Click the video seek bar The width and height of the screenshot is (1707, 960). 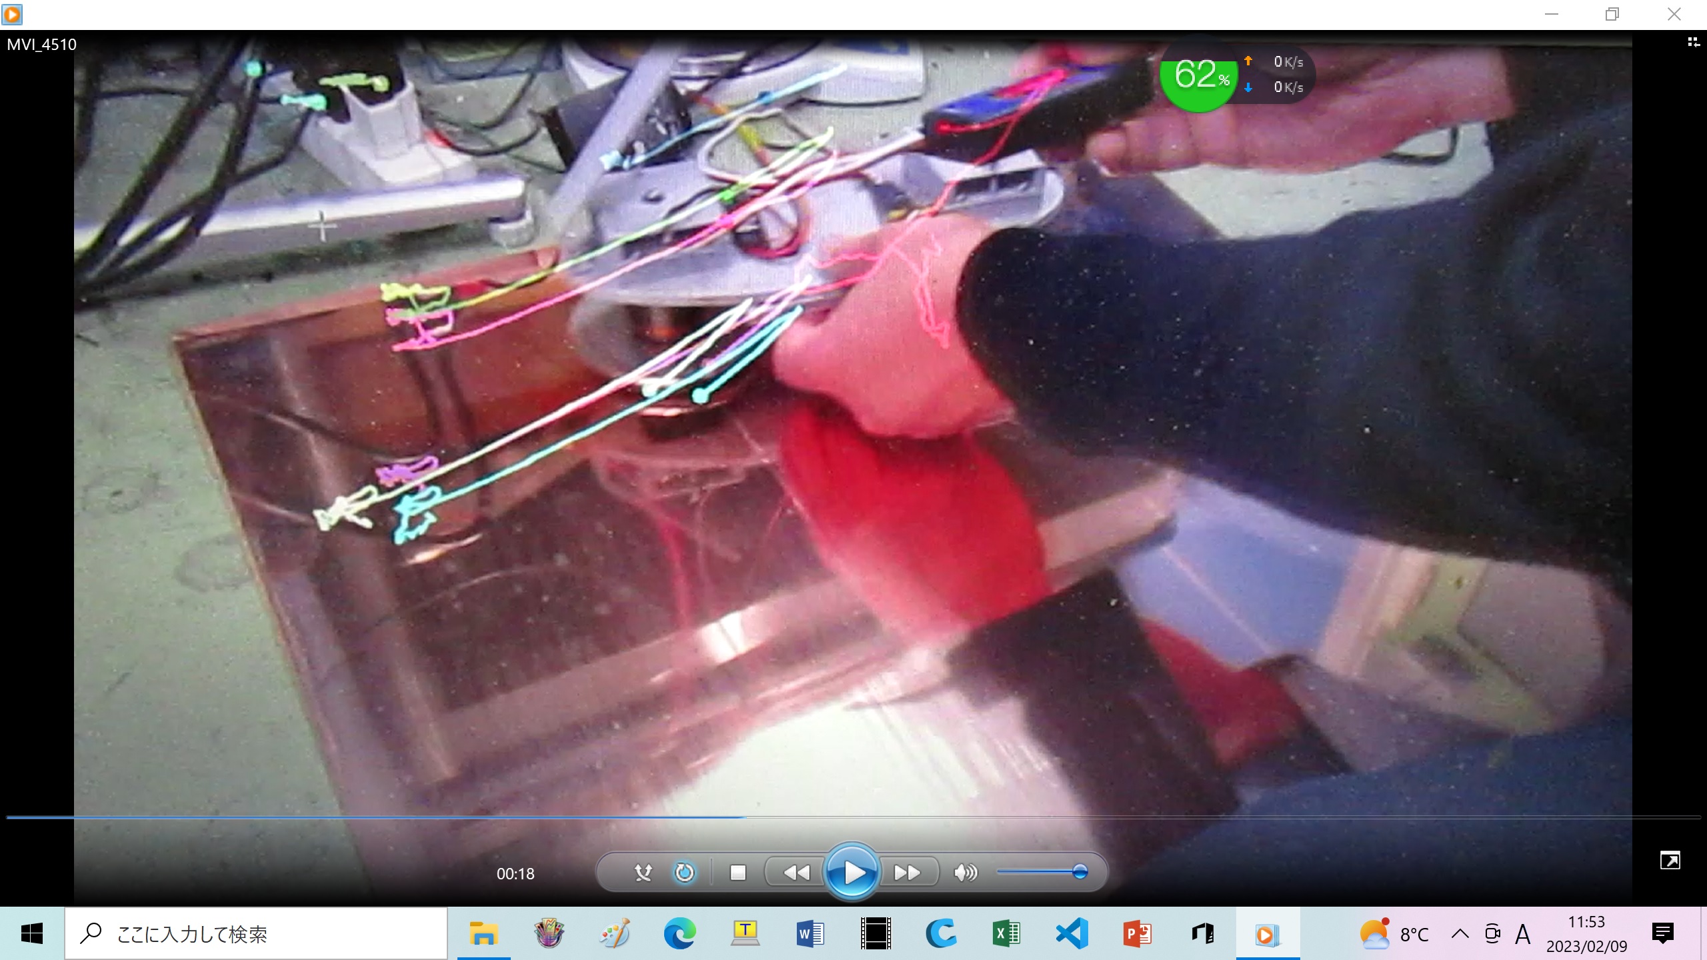[853, 817]
